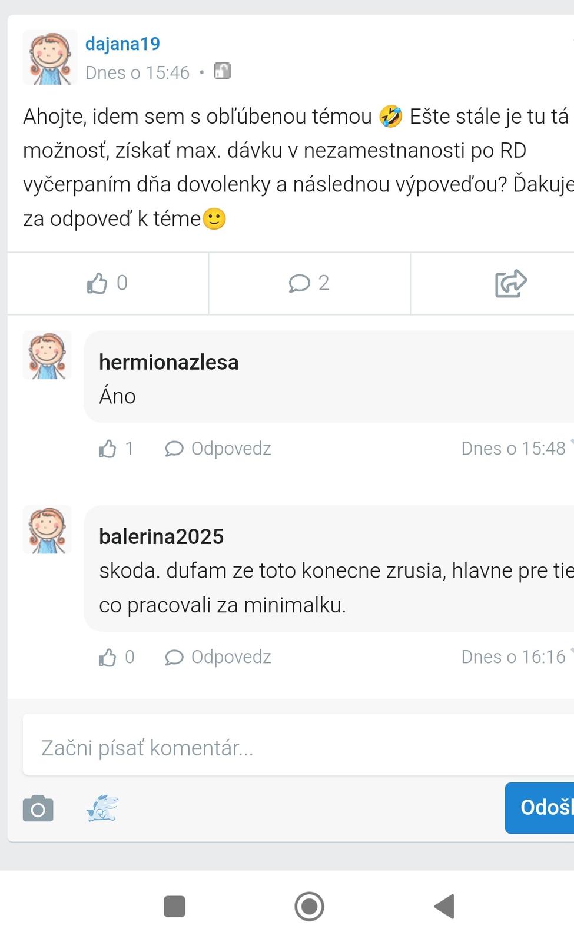
Task: Attach a photo with the camera icon
Action: [38, 808]
